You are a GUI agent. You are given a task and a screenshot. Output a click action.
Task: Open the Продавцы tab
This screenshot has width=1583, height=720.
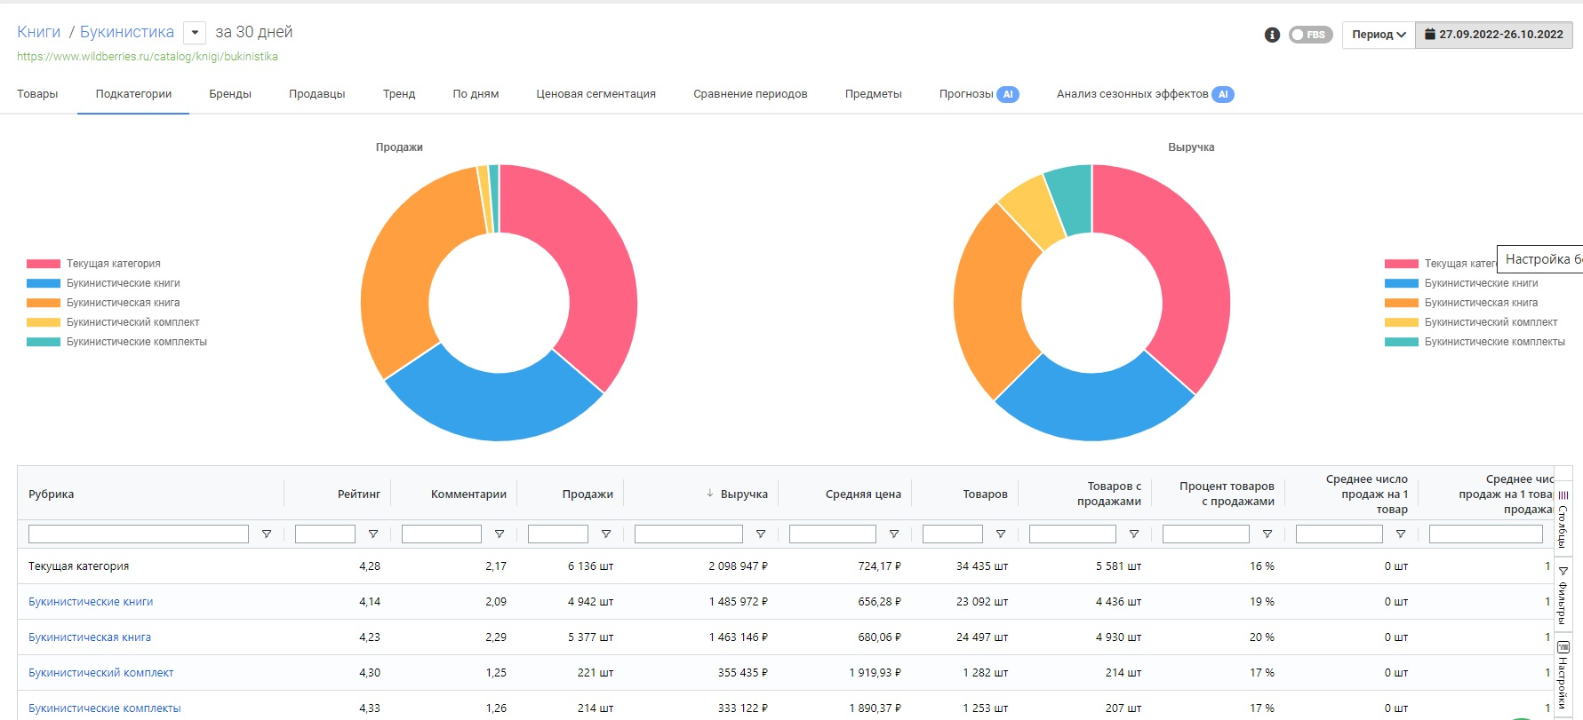pos(316,94)
